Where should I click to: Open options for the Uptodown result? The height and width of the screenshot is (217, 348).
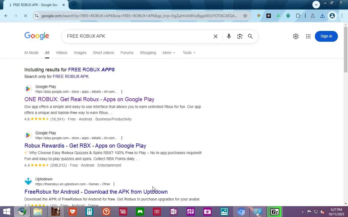point(114,184)
